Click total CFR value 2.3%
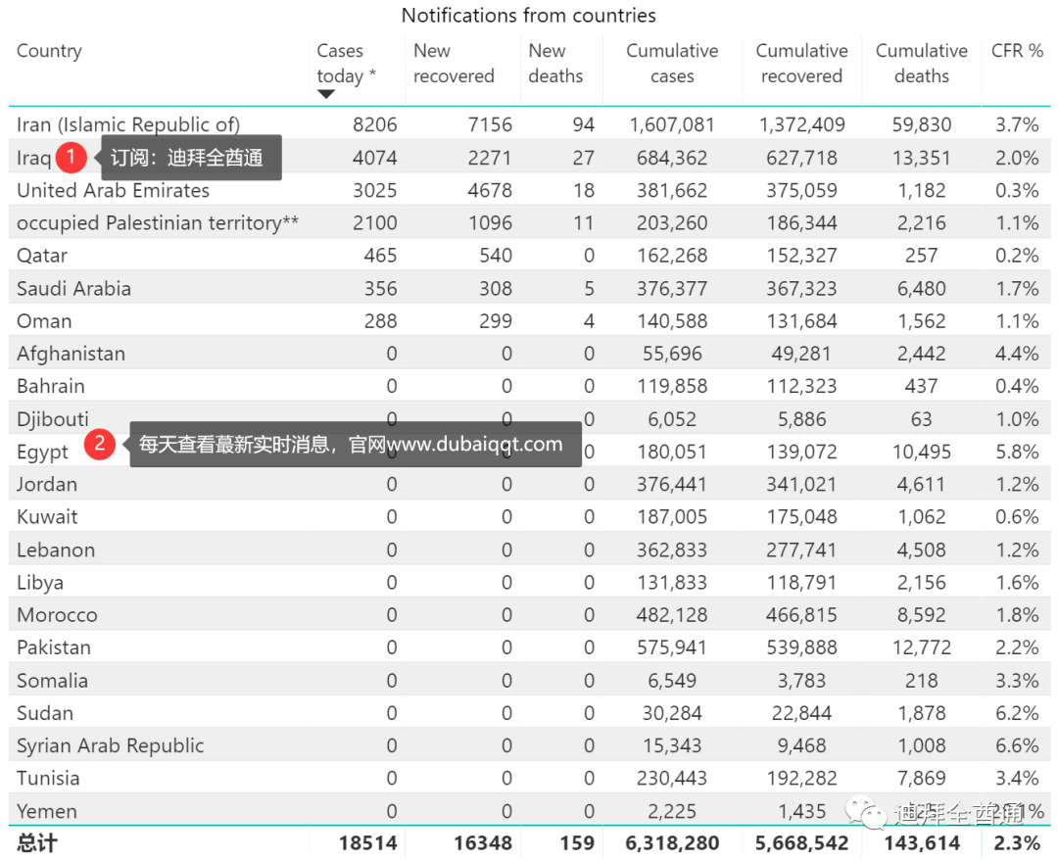 click(1017, 842)
